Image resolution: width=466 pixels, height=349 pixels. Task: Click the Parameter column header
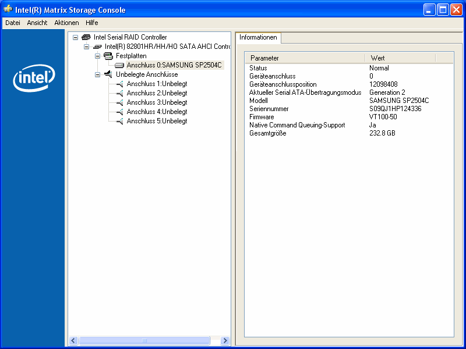(305, 58)
